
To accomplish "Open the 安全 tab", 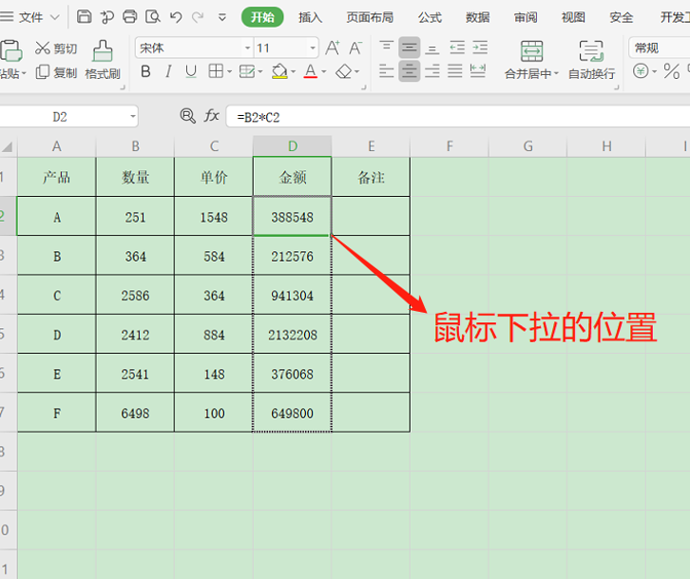I will click(622, 17).
